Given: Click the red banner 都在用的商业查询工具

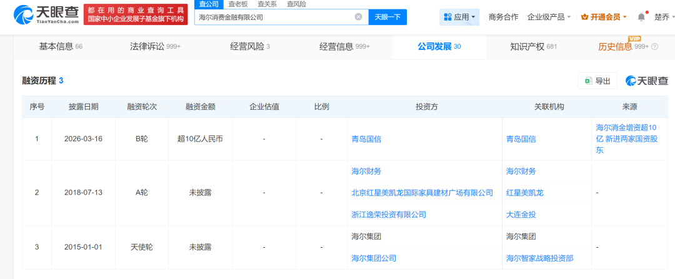Looking at the screenshot, I should [136, 15].
